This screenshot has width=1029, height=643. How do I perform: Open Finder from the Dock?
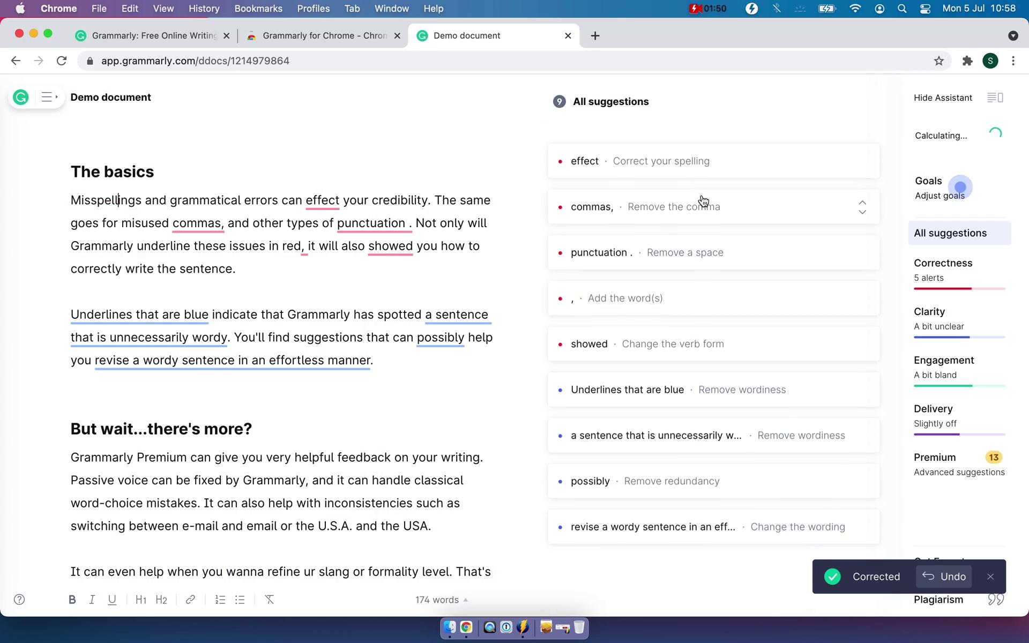tap(450, 627)
